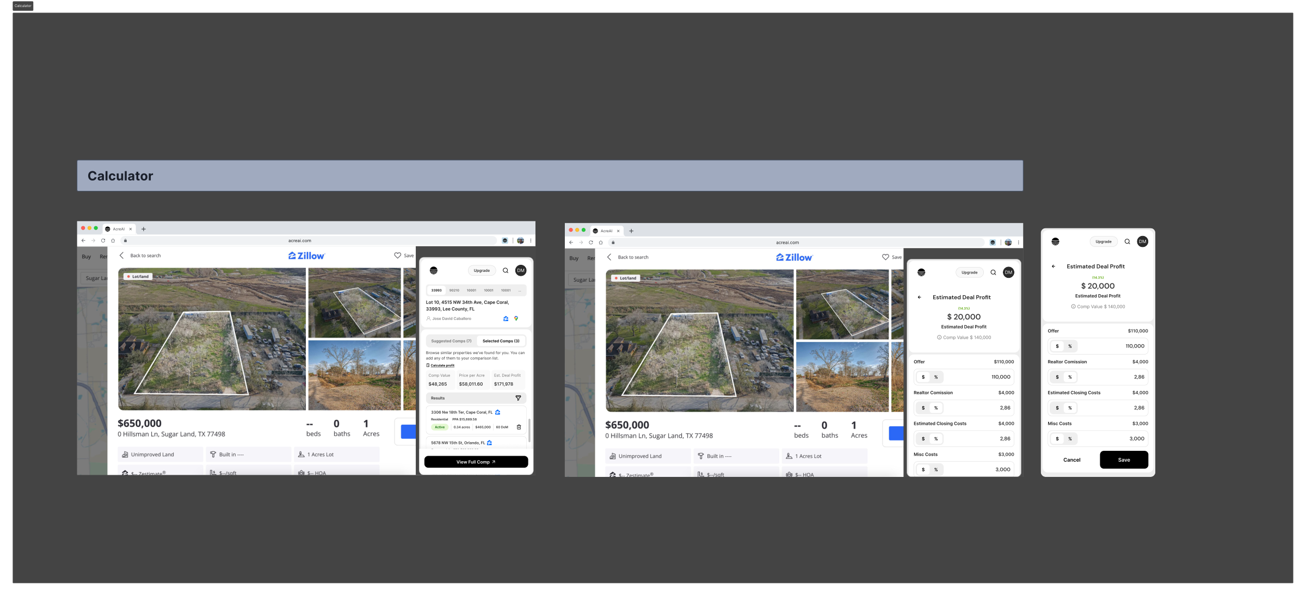Delete the 3306 Nw 18th Ter comp using the trash icon

click(519, 427)
